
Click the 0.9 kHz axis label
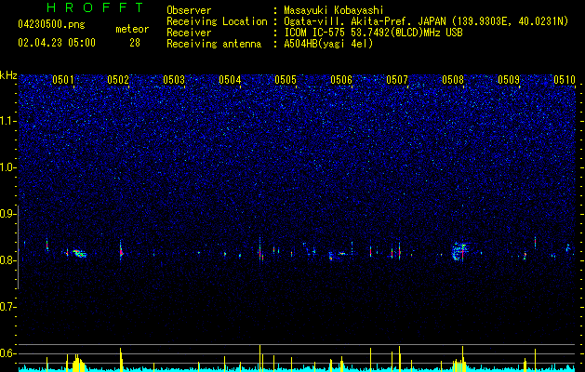tap(7, 214)
